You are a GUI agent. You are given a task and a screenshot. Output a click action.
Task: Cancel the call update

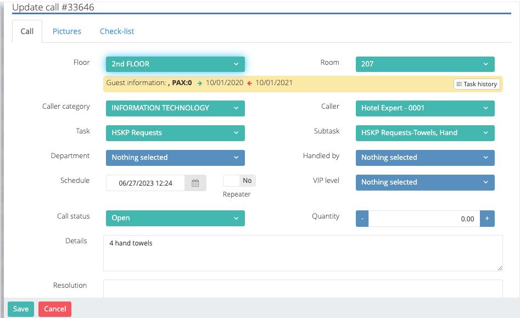point(55,309)
